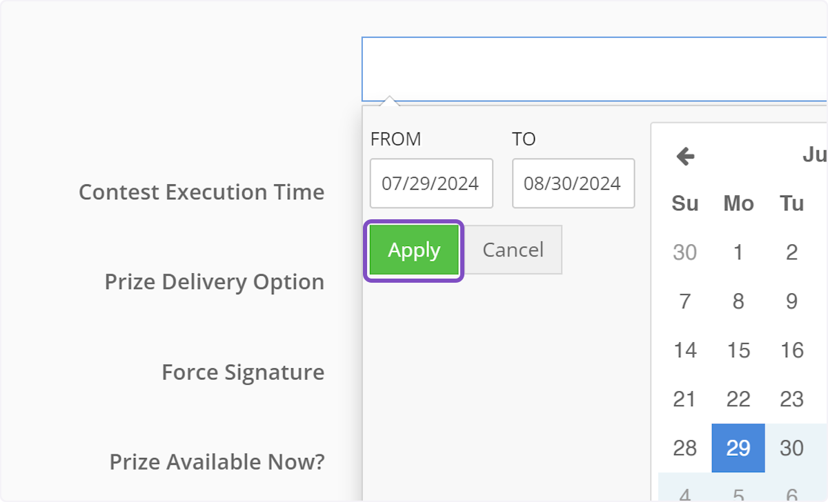Click the FROM date field

(431, 183)
